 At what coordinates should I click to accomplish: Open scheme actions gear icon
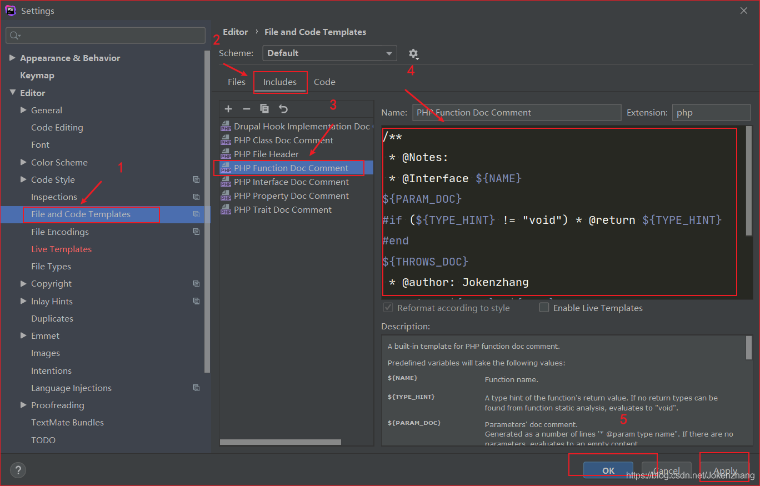tap(413, 54)
